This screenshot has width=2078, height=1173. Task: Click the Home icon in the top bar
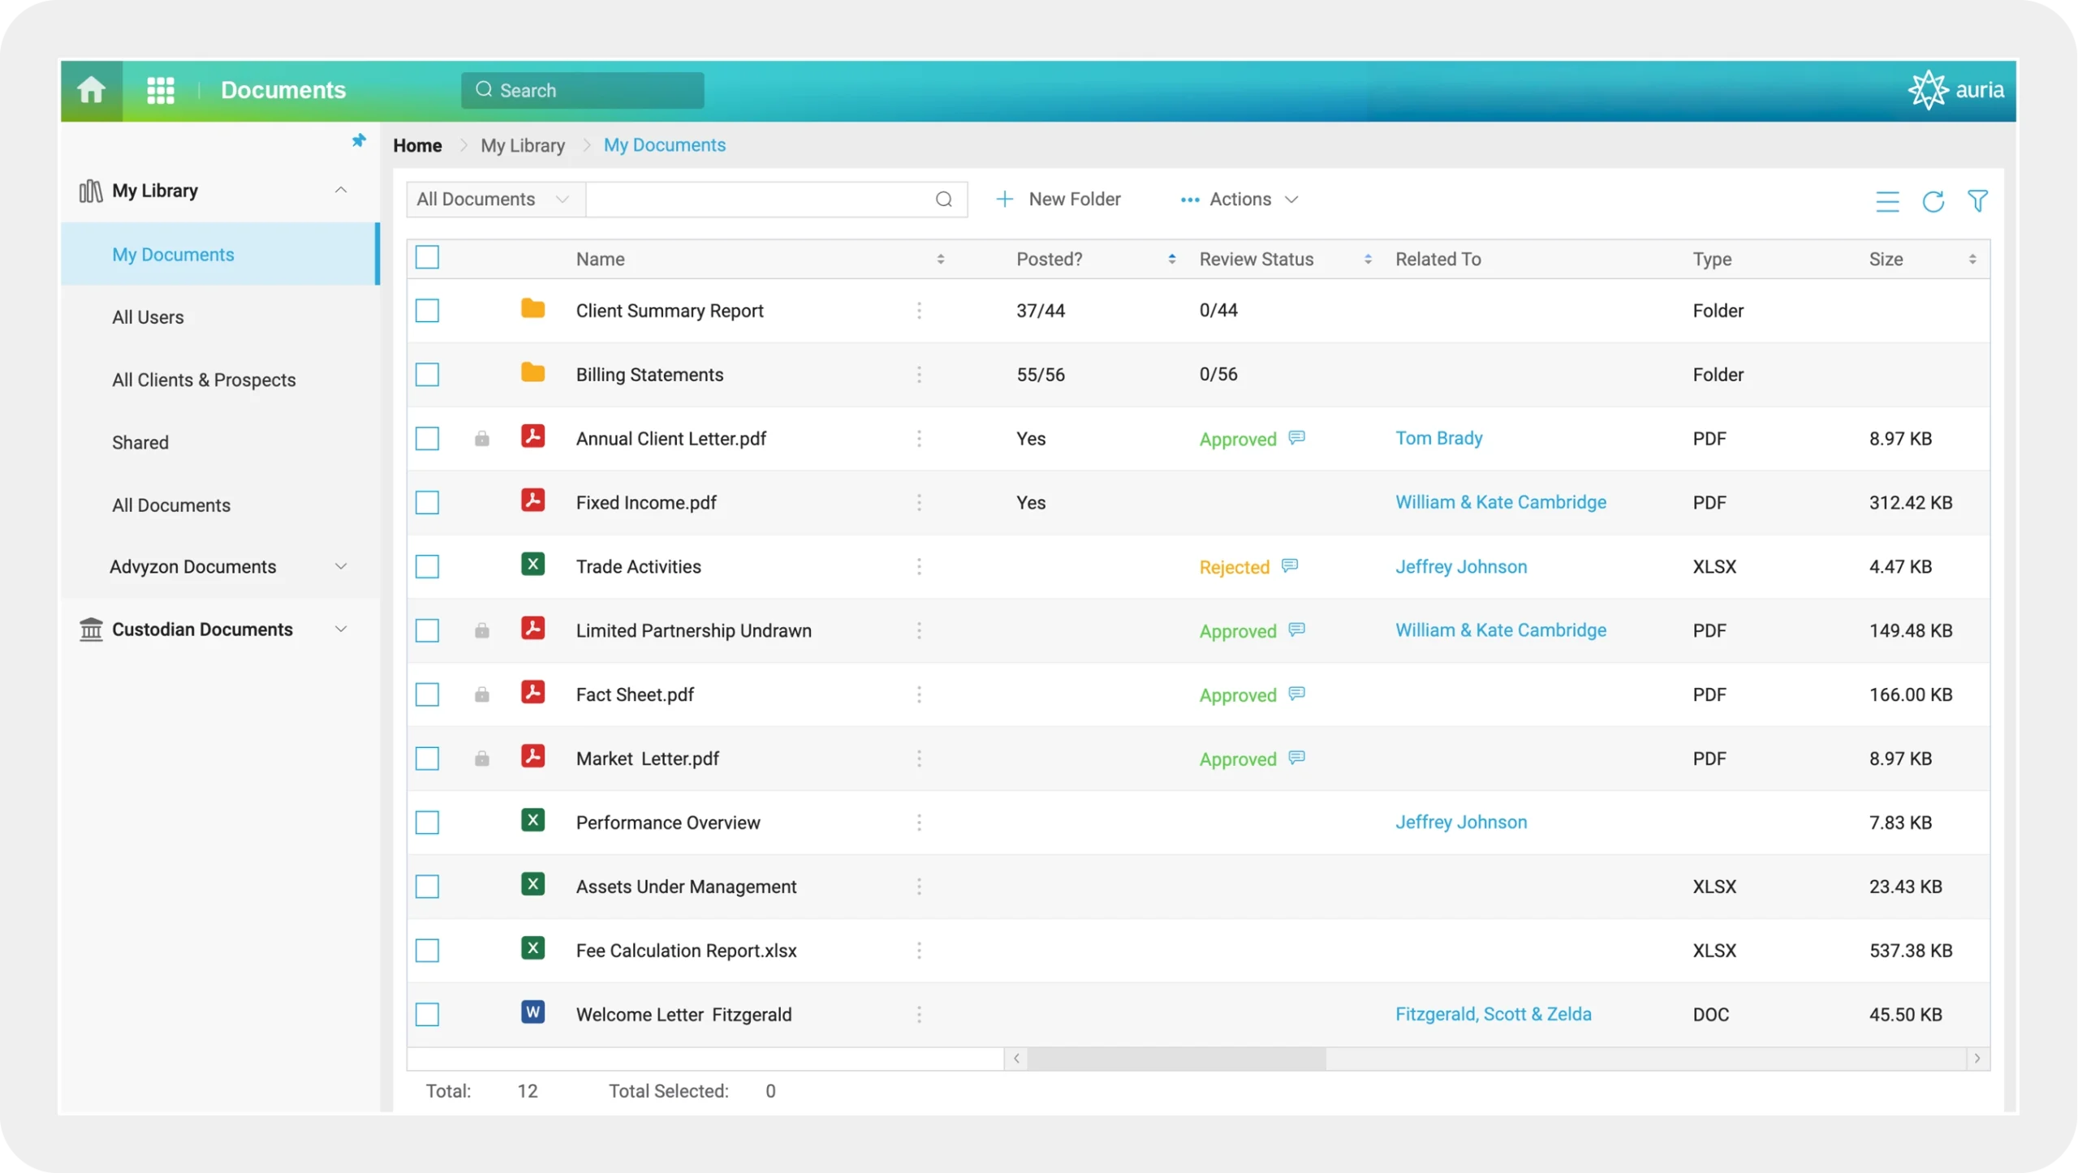91,90
